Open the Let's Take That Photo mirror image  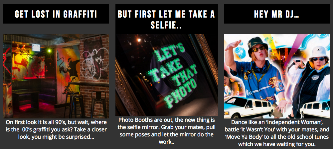point(166,75)
